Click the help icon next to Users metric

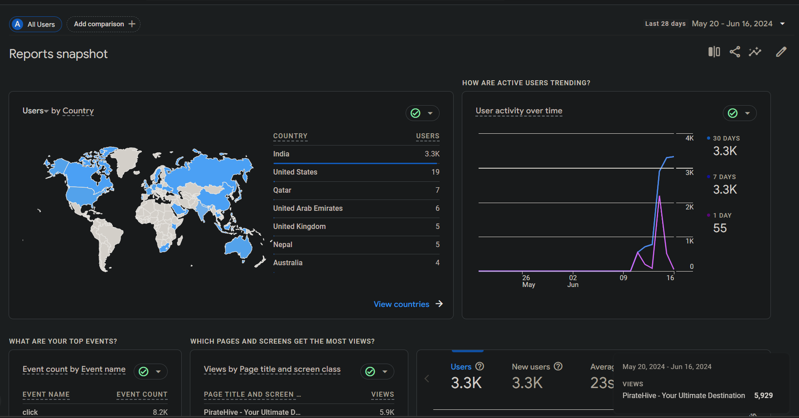point(479,366)
